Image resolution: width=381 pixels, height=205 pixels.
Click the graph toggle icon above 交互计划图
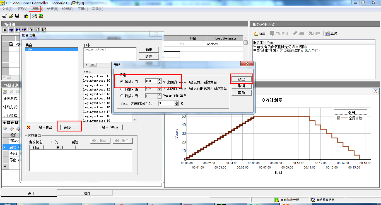375,91
